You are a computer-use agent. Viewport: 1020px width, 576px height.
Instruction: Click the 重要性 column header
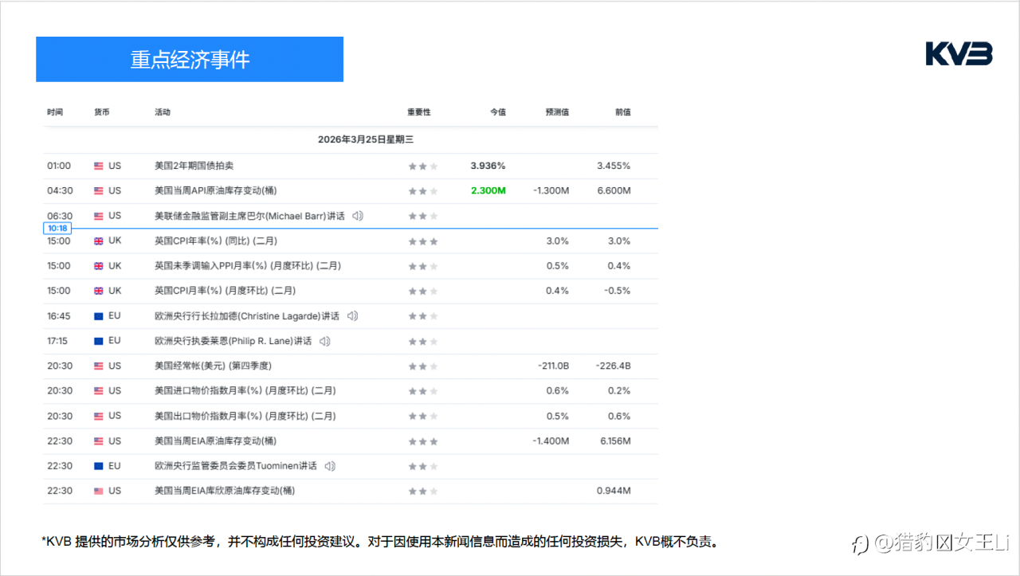point(418,112)
